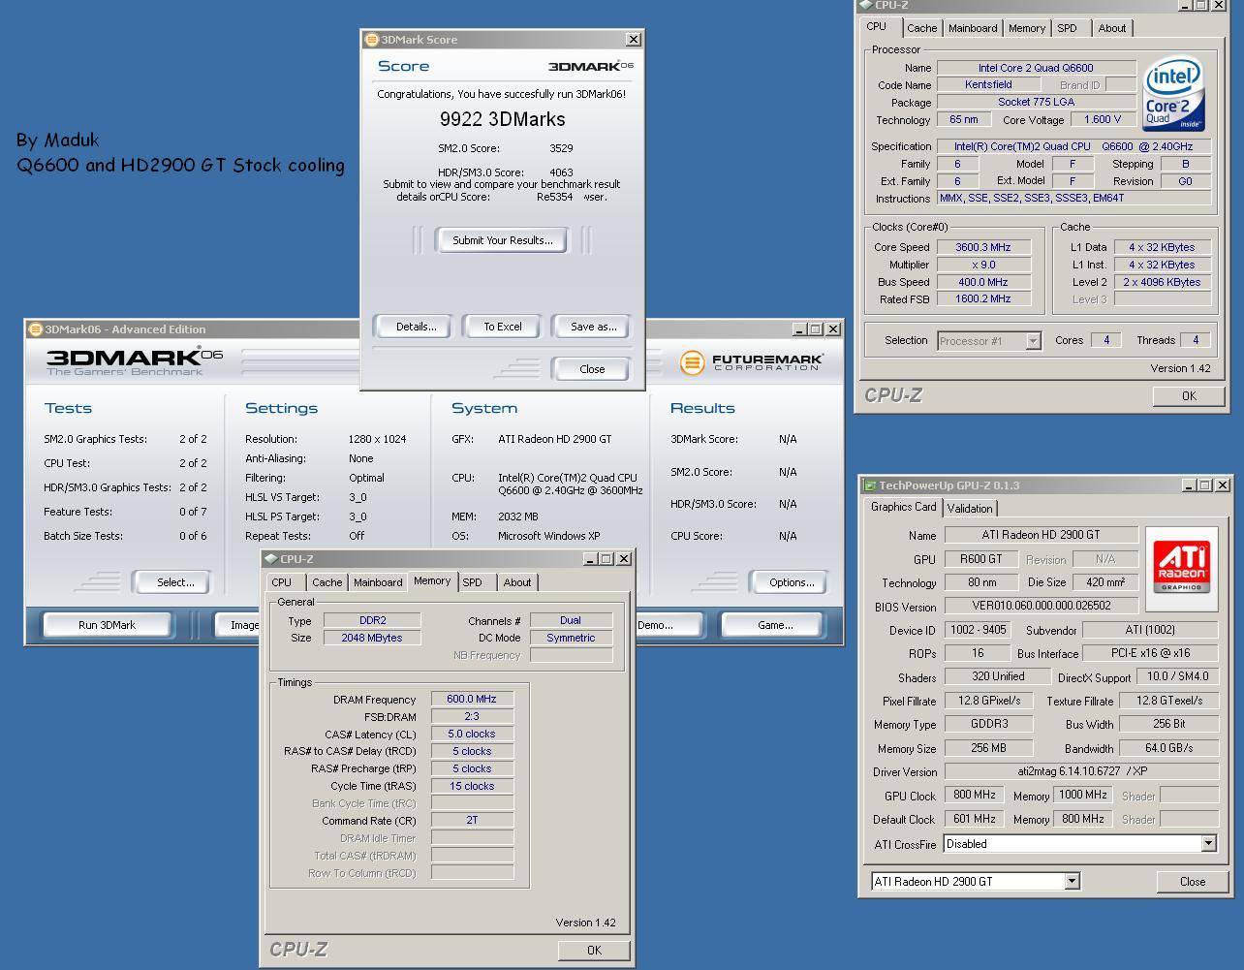
Task: Select Graphics Card tab in GPU-Z
Action: tap(903, 507)
